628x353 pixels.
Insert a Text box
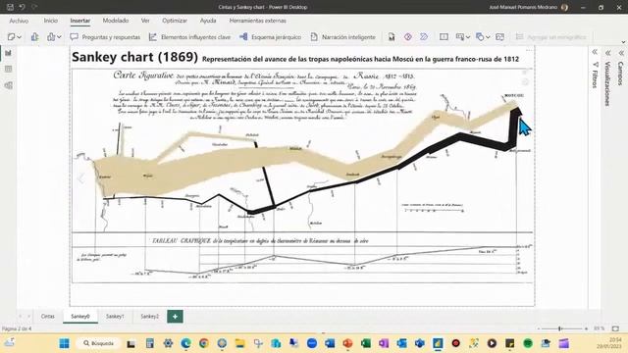tap(444, 37)
